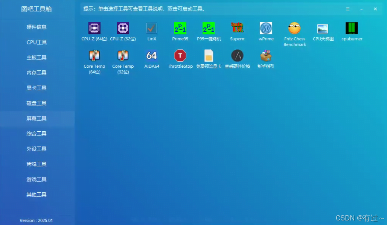Screen dimensions: 387x225
Task: Open the 其他工具 category
Action: coord(37,195)
